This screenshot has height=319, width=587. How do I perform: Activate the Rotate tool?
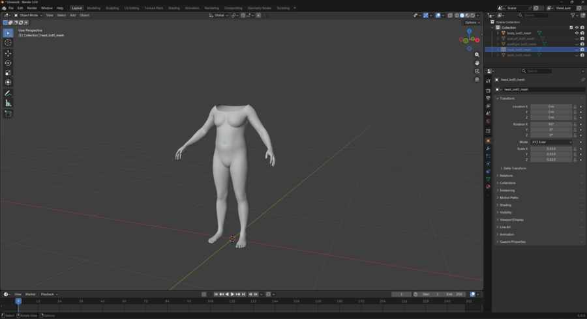(8, 63)
